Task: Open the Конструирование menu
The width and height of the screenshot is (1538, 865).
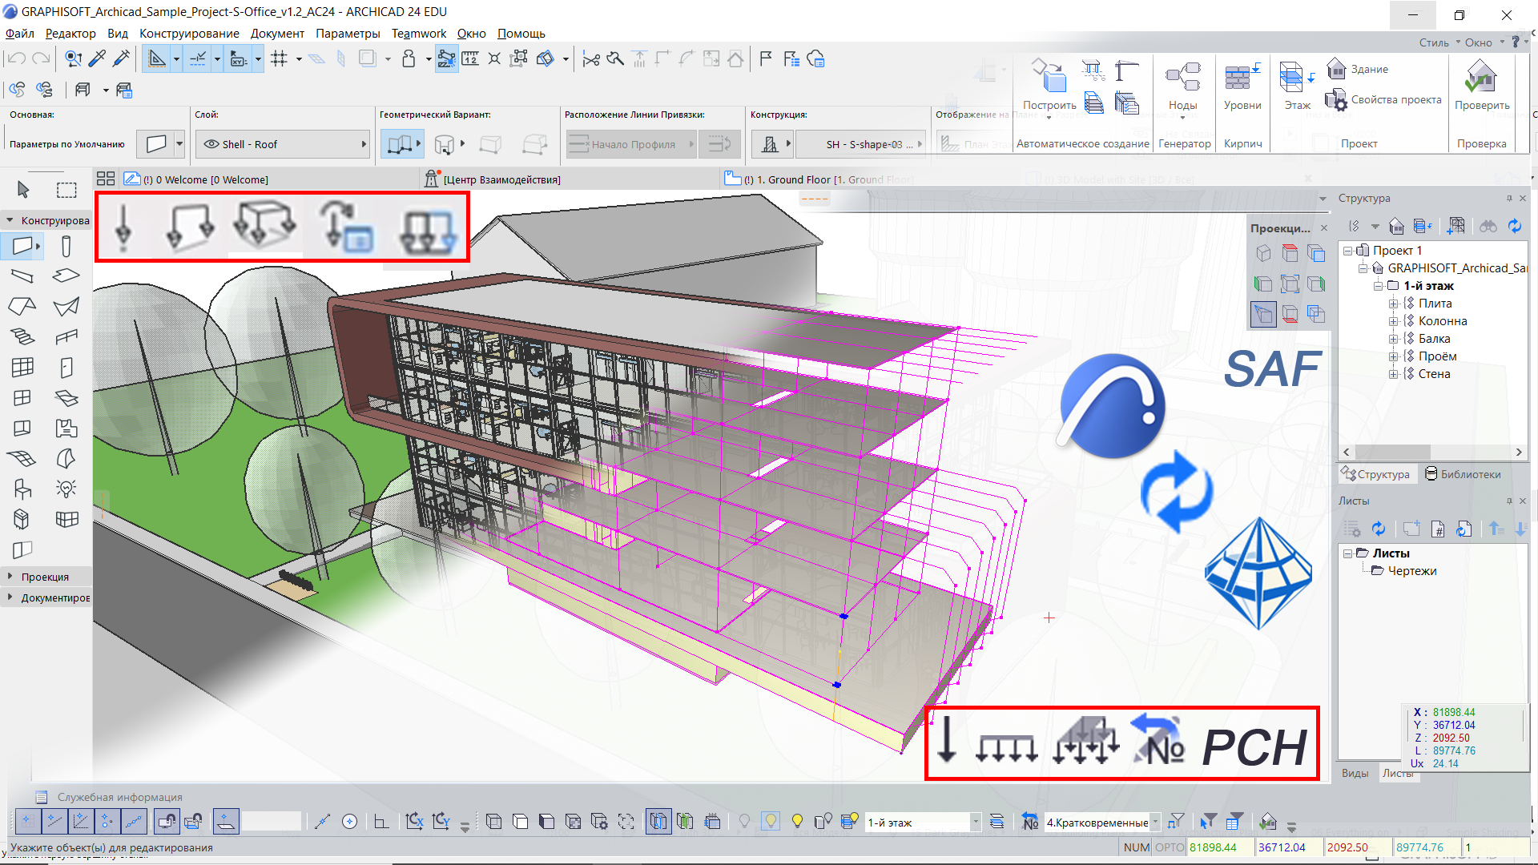Action: pos(189,34)
